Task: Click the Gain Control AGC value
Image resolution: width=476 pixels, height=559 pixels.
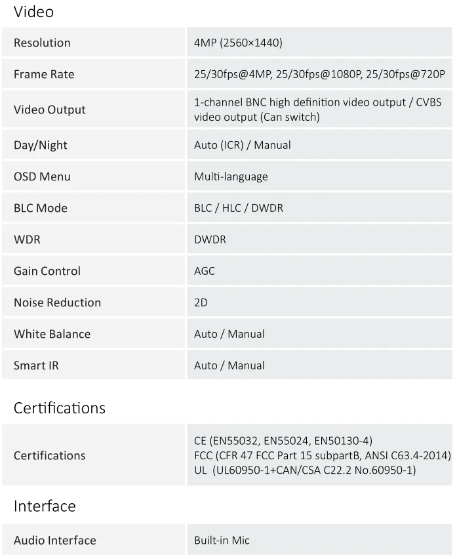Action: click(205, 271)
